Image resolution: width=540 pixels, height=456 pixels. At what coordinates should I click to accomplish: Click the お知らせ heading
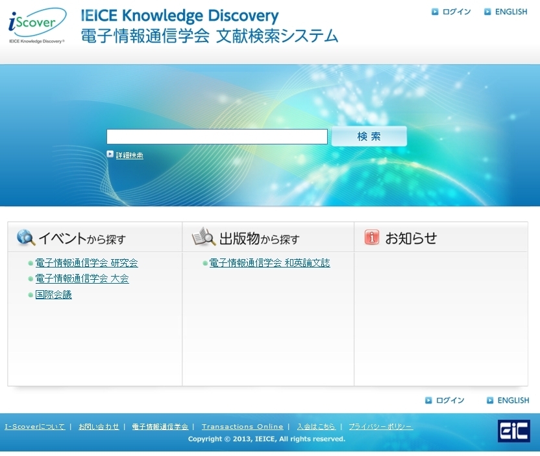[411, 238]
